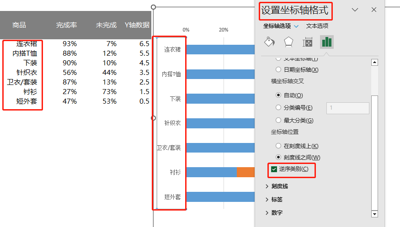The width and height of the screenshot is (400, 227).
Task: Click the 完成率 column header
Action: [66, 25]
